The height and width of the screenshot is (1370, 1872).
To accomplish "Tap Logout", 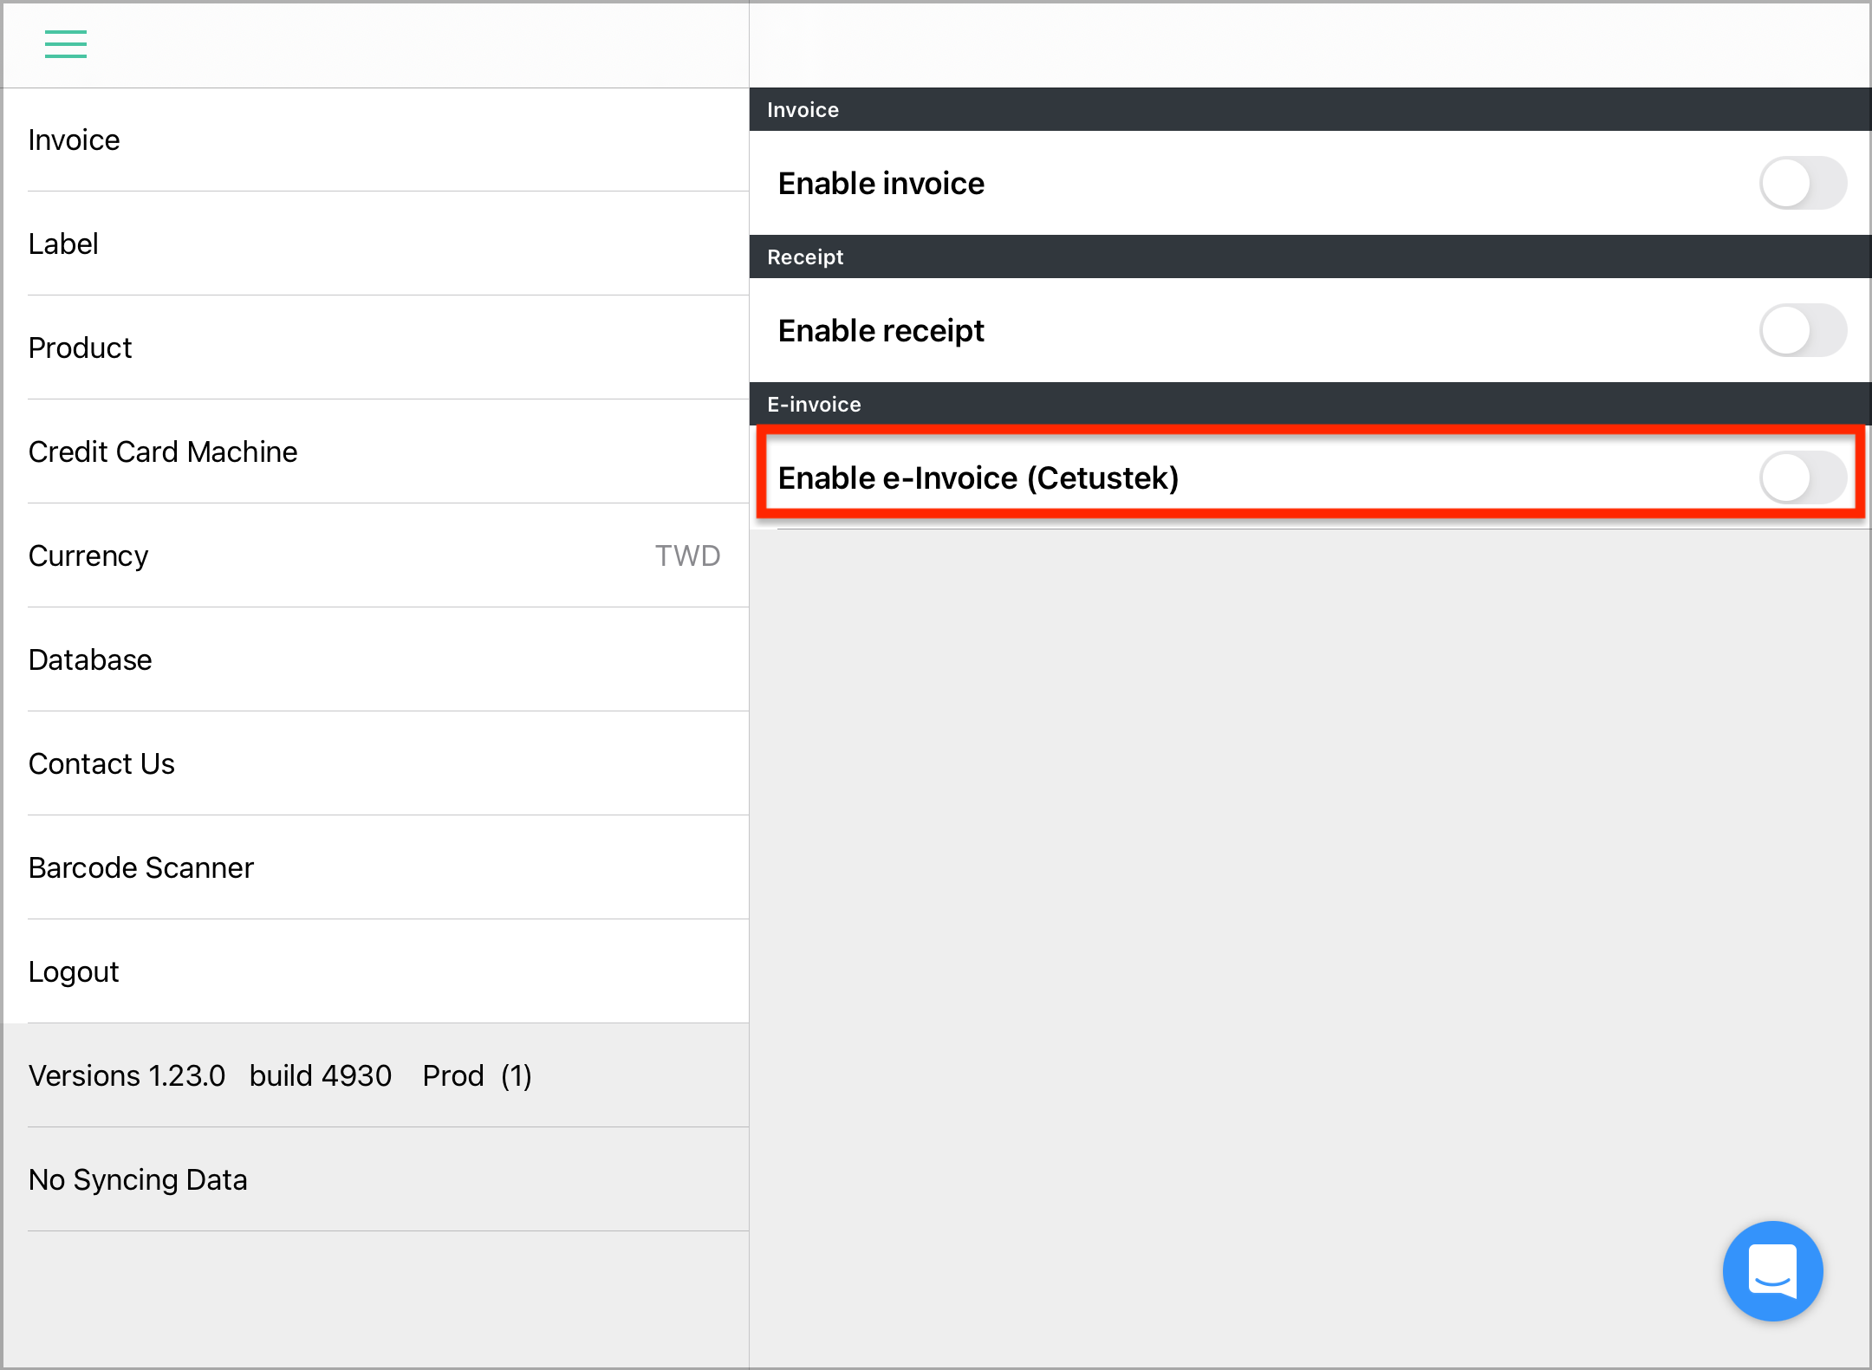I will (x=376, y=971).
